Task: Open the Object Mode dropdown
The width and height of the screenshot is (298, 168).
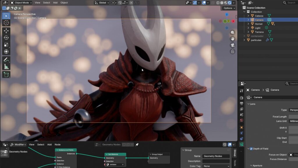Action: 21,3
